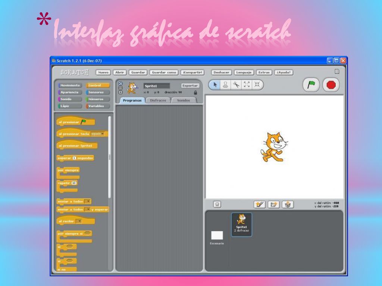Open project notes page icon
Image resolution: width=382 pixels, height=286 pixels.
coord(337,71)
